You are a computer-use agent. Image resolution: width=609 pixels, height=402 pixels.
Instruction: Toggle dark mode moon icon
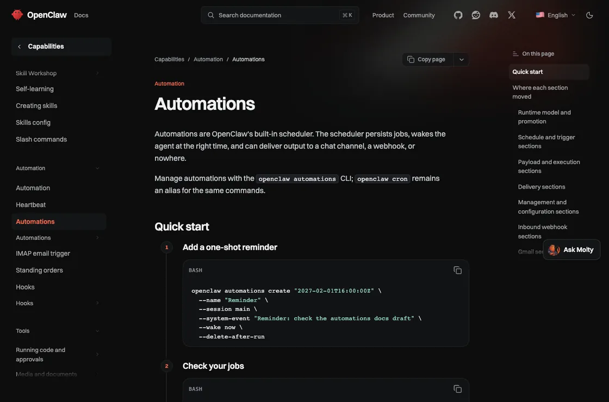589,15
